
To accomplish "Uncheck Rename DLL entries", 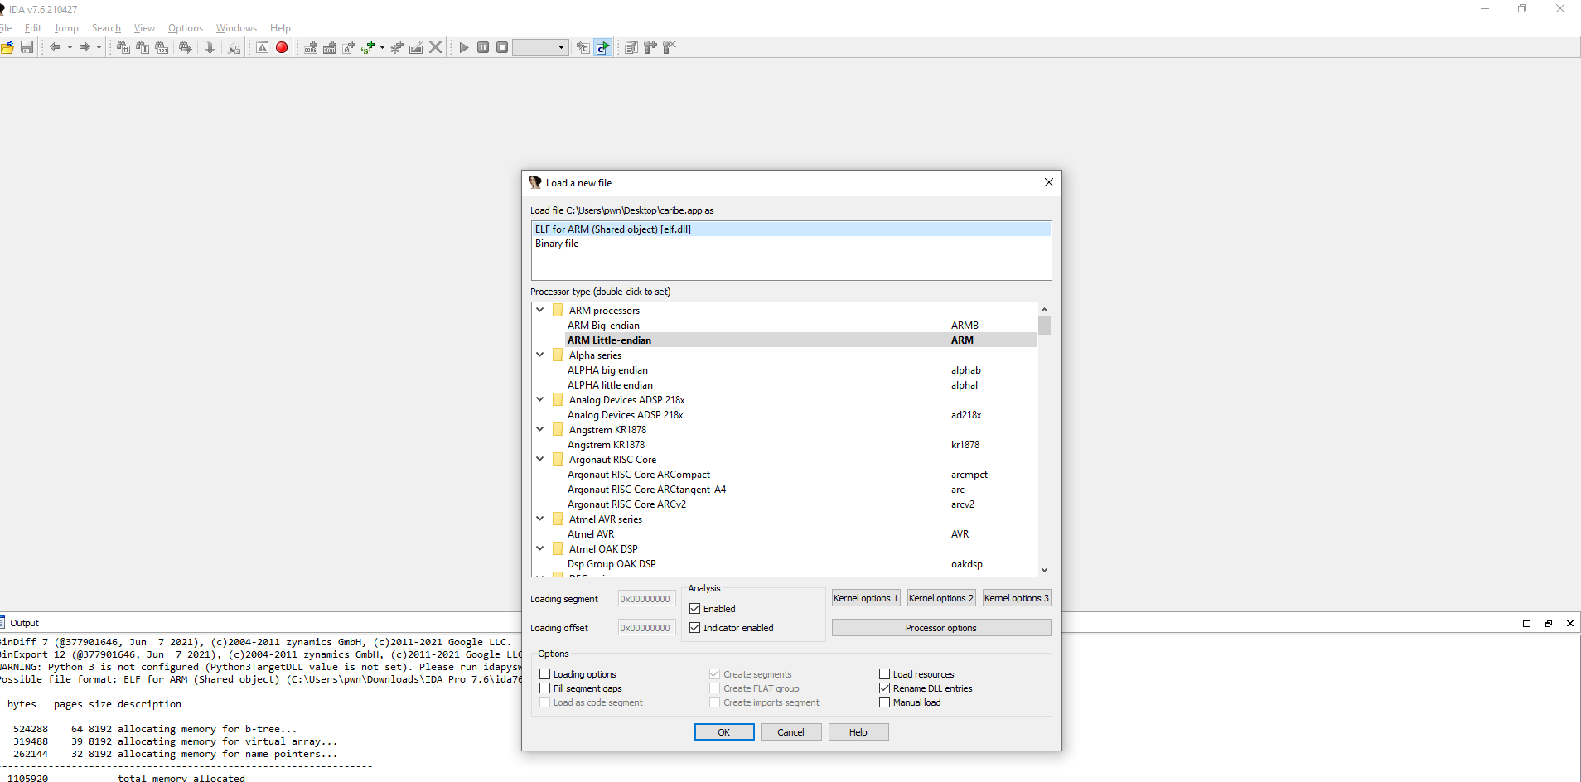I will 885,688.
